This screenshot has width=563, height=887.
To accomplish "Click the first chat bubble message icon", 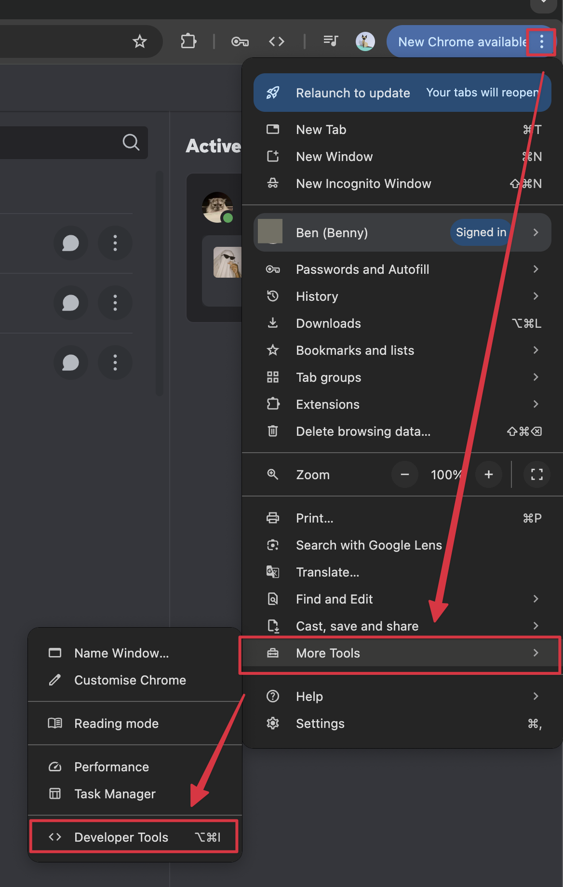I will tap(71, 243).
